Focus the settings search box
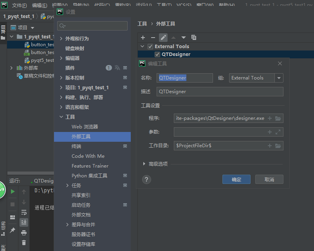The height and width of the screenshot is (251, 314). point(92,26)
